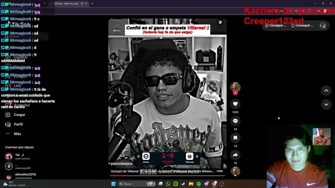Open Spotify from the taskbar

click(199, 184)
